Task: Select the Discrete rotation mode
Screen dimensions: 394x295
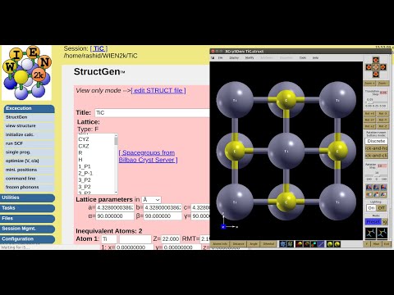Action: click(376, 141)
